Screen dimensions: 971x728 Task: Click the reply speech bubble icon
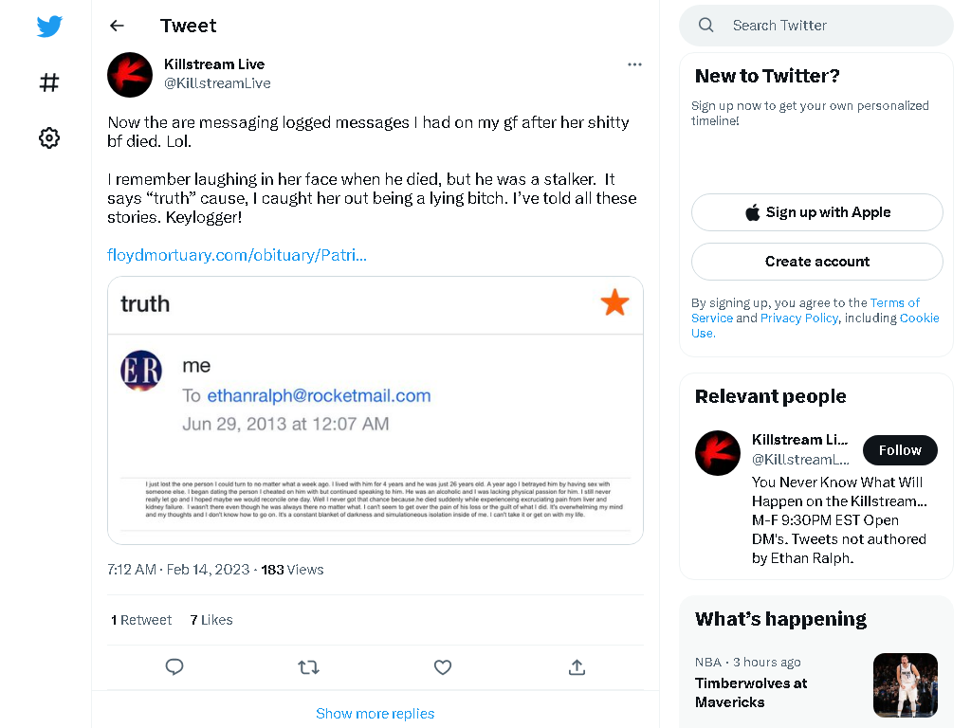pyautogui.click(x=174, y=666)
